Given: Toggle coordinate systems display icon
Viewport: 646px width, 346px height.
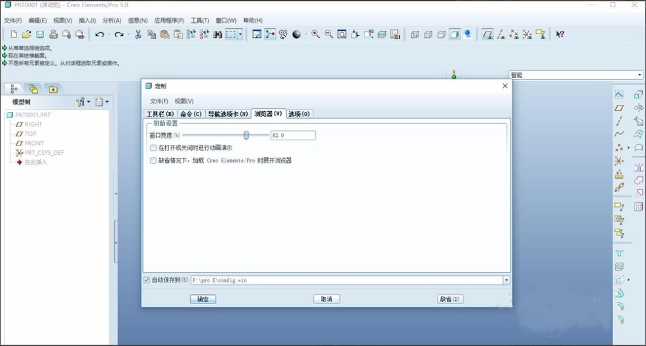Looking at the screenshot, I should pos(527,35).
